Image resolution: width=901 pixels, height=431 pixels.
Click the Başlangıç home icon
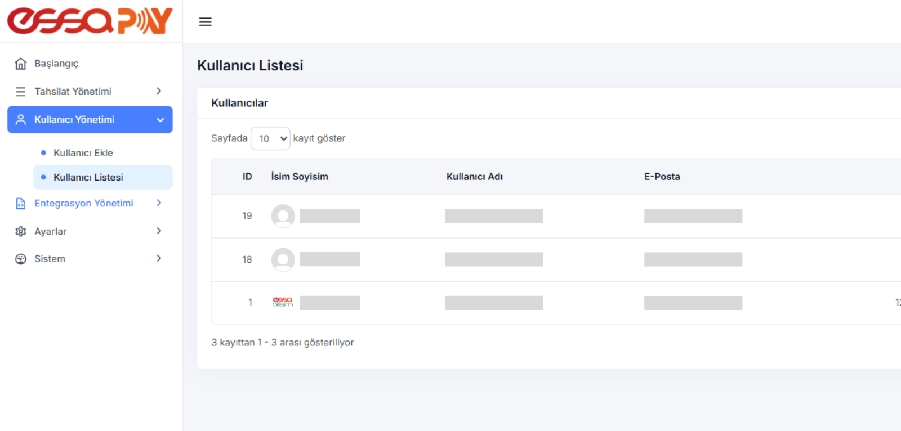[21, 64]
